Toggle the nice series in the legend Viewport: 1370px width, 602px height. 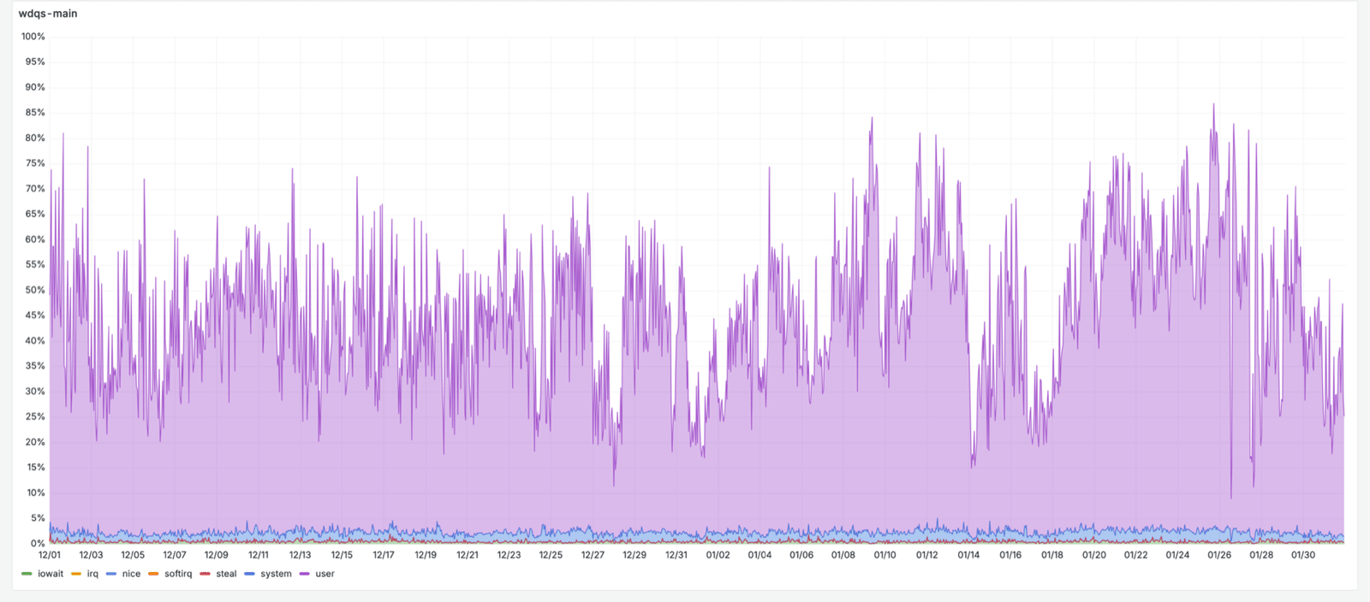tap(131, 574)
